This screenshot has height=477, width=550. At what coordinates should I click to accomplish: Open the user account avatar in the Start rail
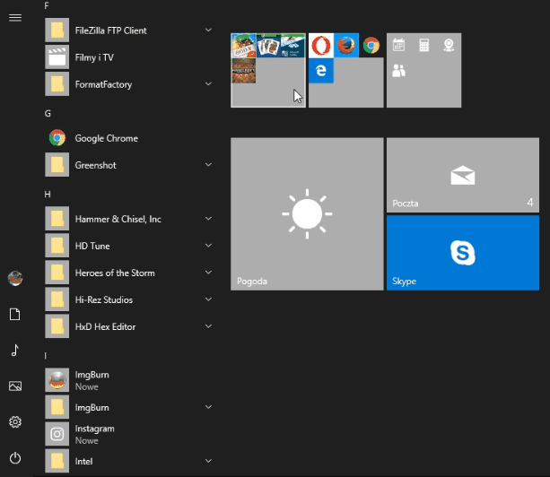[x=15, y=278]
